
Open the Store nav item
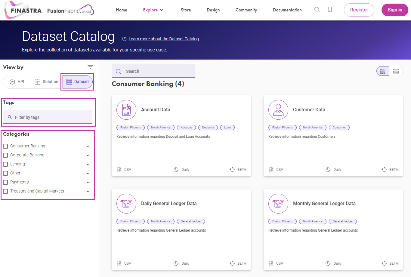click(x=186, y=10)
